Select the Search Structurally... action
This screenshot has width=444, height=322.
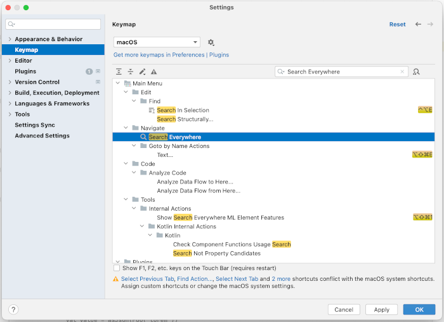185,119
